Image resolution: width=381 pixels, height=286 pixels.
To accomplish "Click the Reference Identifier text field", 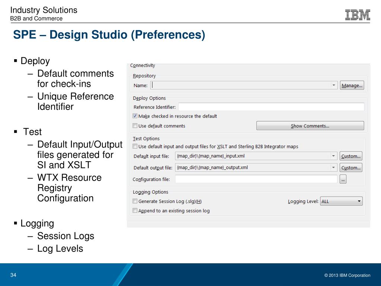I will tap(271, 107).
